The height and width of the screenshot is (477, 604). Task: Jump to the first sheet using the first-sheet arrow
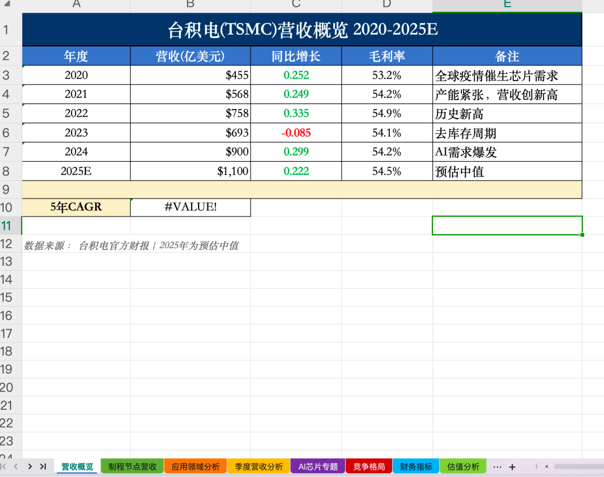4,466
